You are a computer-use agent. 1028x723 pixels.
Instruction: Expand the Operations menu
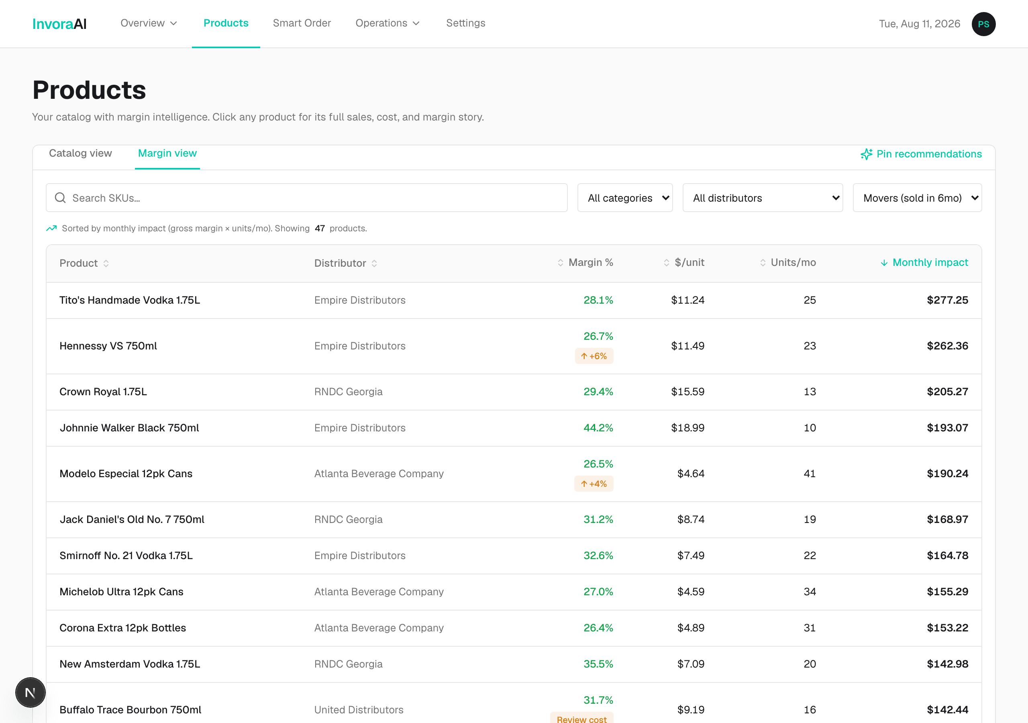pos(388,23)
